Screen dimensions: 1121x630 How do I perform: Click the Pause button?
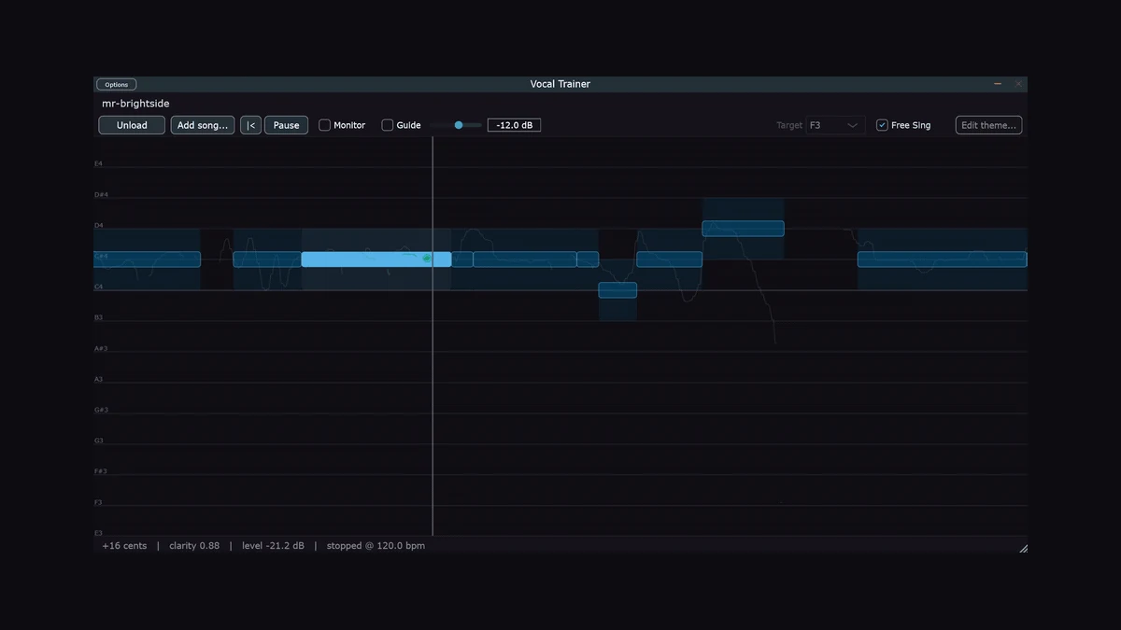click(287, 125)
